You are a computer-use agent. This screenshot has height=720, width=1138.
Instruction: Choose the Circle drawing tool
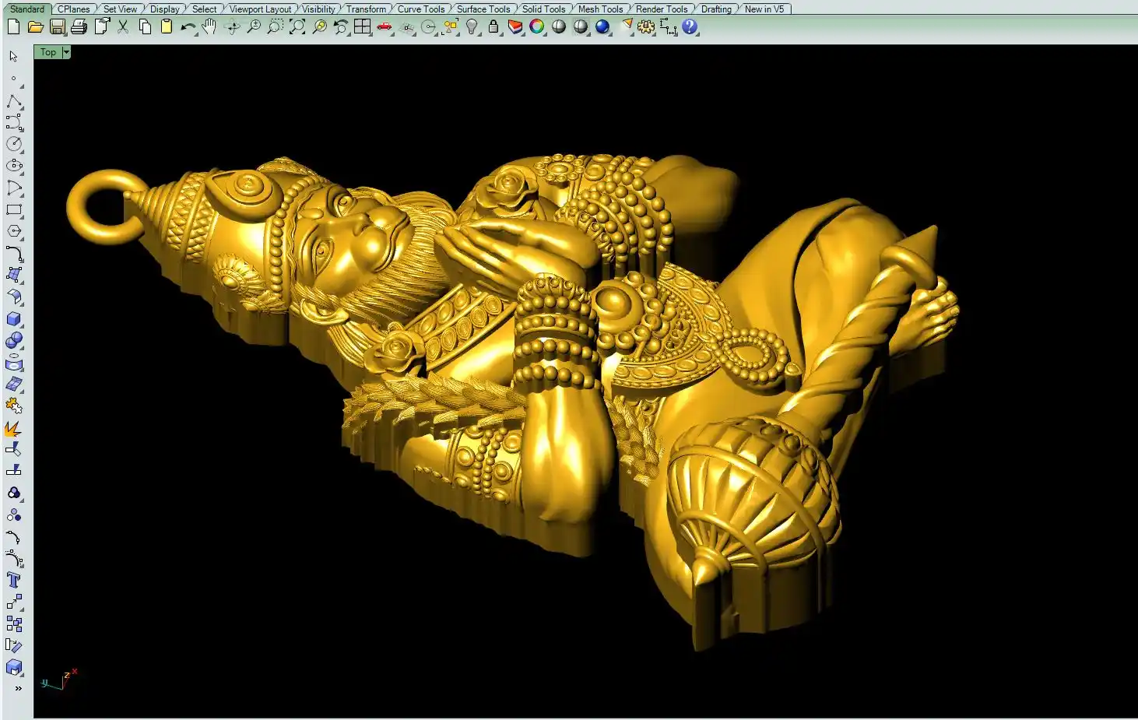tap(14, 144)
